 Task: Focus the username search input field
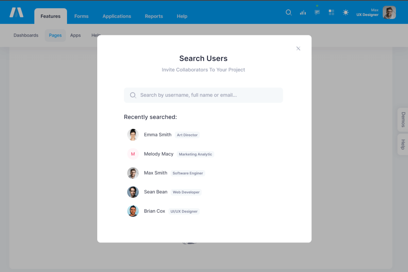(207, 95)
